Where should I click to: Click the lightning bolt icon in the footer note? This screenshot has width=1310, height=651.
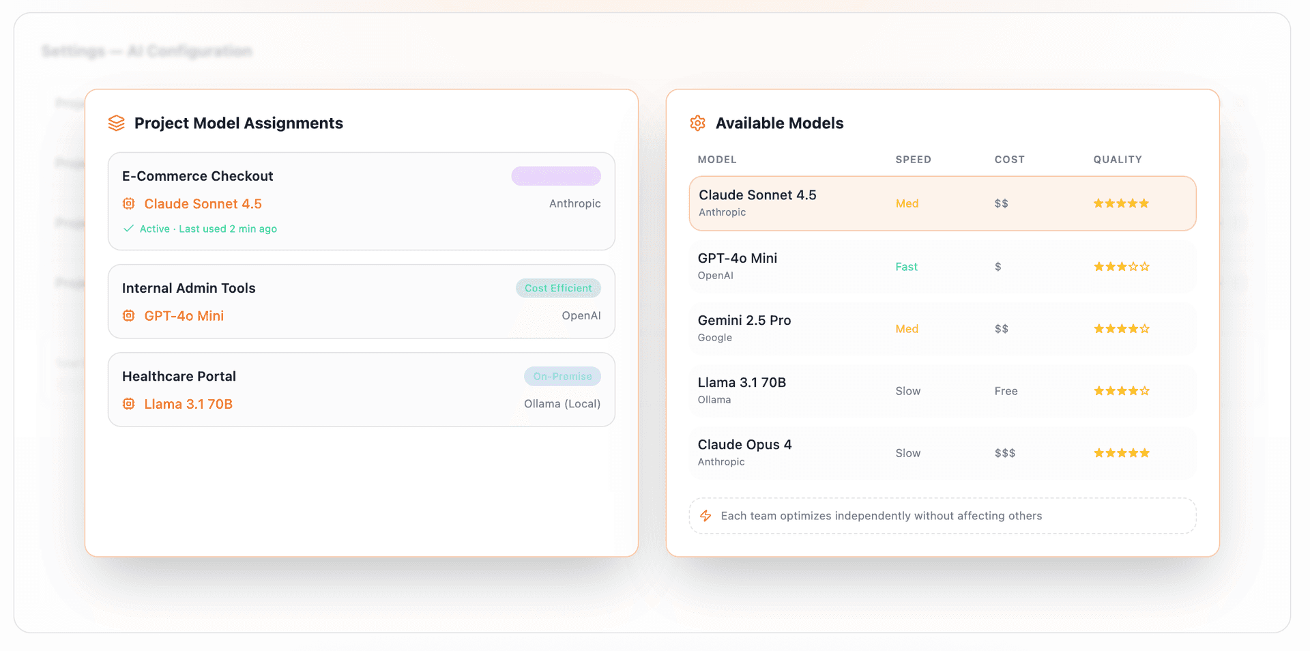tap(706, 516)
